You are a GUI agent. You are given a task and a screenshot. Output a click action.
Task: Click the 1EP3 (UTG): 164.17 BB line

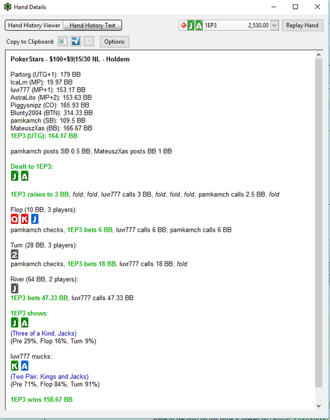[x=44, y=136]
